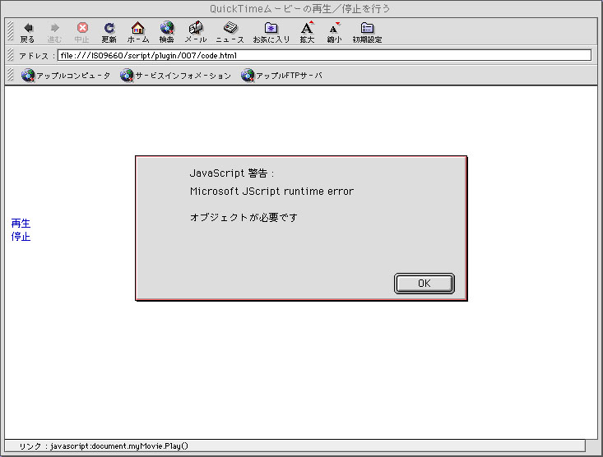The image size is (603, 457).
Task: Click the 再生 (play) link
Action: (21, 223)
